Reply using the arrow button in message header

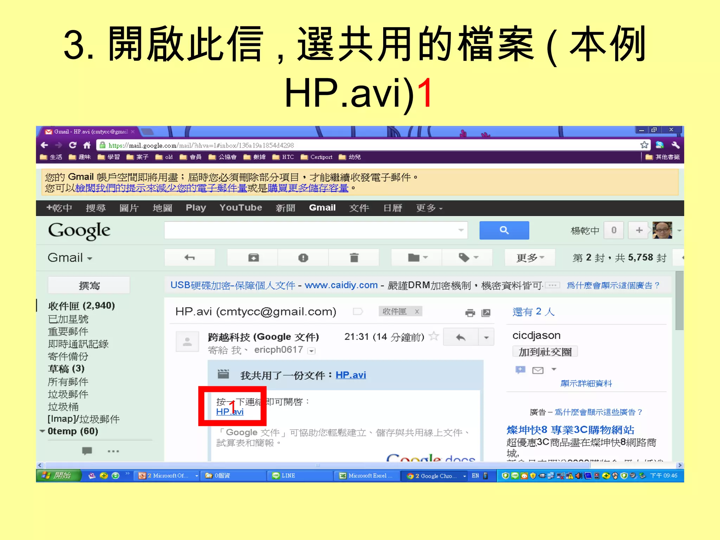pos(461,337)
